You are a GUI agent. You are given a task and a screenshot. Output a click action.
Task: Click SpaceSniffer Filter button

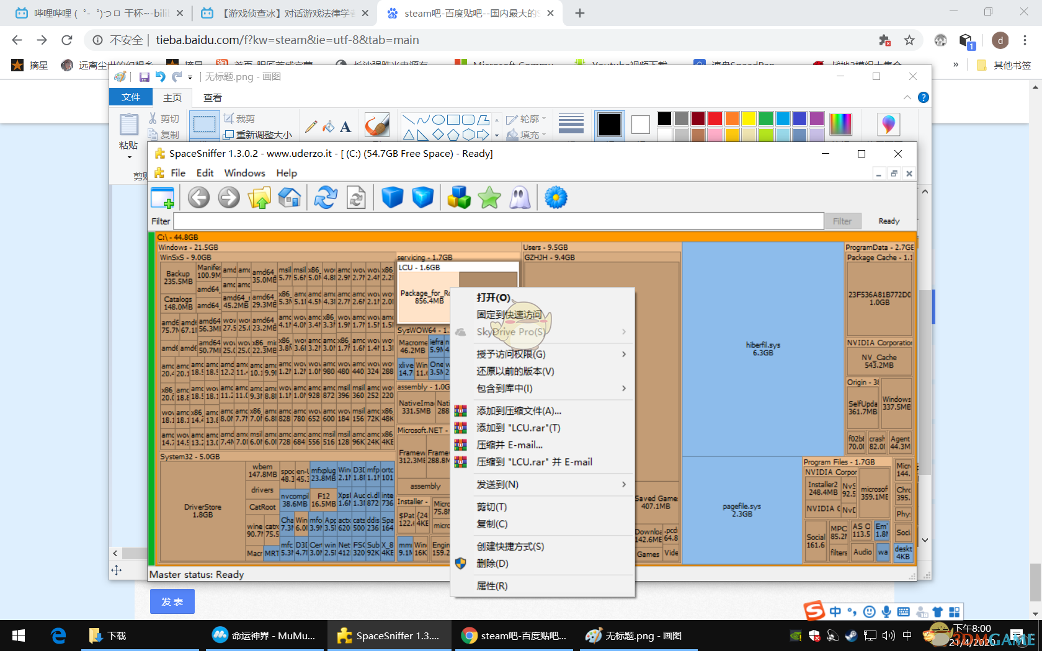pos(842,221)
